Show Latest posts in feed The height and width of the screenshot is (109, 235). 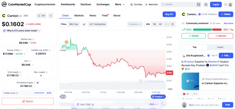point(220,47)
